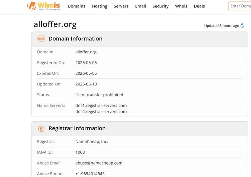The height and width of the screenshot is (177, 251).
Task: Select name server dns1.registrar-servers.com
Action: coord(101,105)
